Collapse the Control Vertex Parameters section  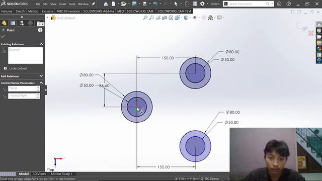pos(41,83)
